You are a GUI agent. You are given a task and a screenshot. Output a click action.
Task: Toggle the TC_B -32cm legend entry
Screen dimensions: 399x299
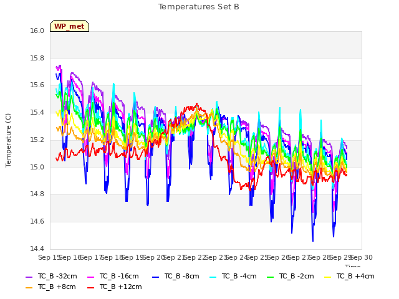pyautogui.click(x=51, y=277)
